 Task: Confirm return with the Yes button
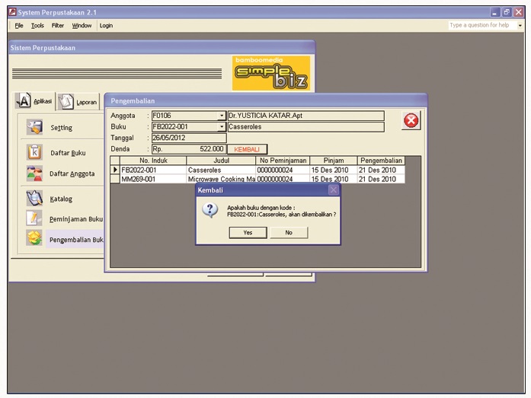pyautogui.click(x=248, y=233)
